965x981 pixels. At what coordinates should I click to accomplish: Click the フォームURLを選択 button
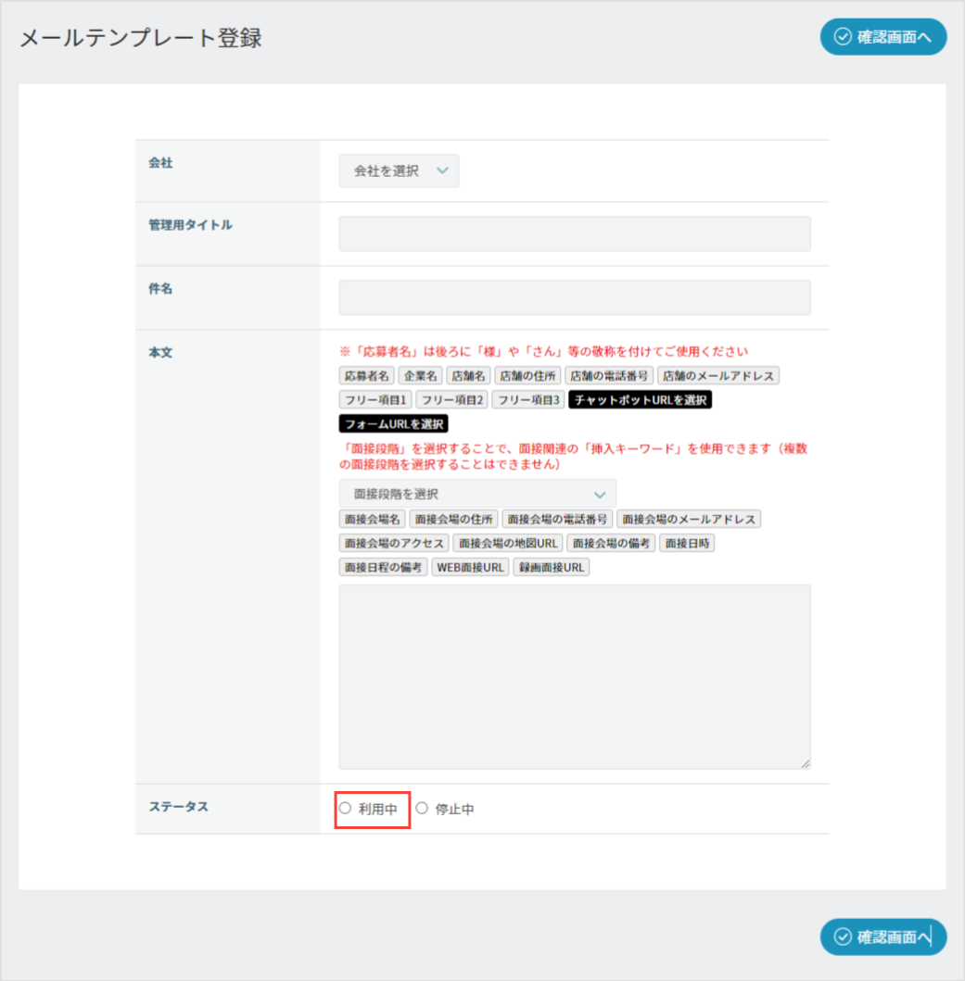pos(394,424)
